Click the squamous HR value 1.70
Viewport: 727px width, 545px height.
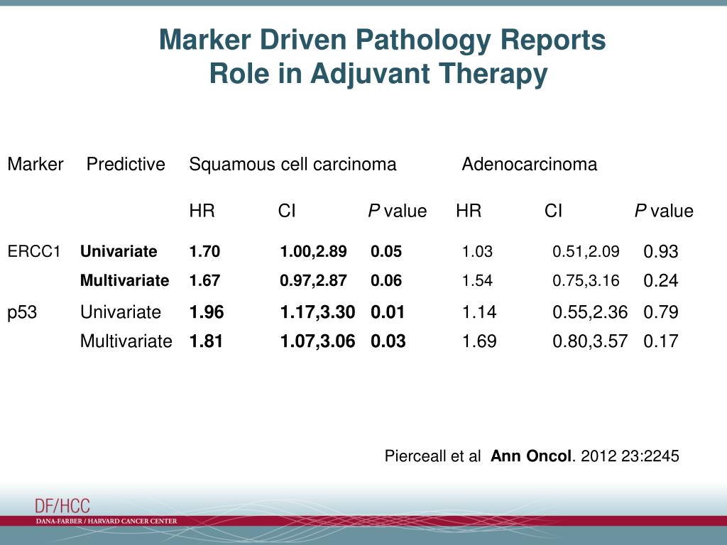pos(204,251)
